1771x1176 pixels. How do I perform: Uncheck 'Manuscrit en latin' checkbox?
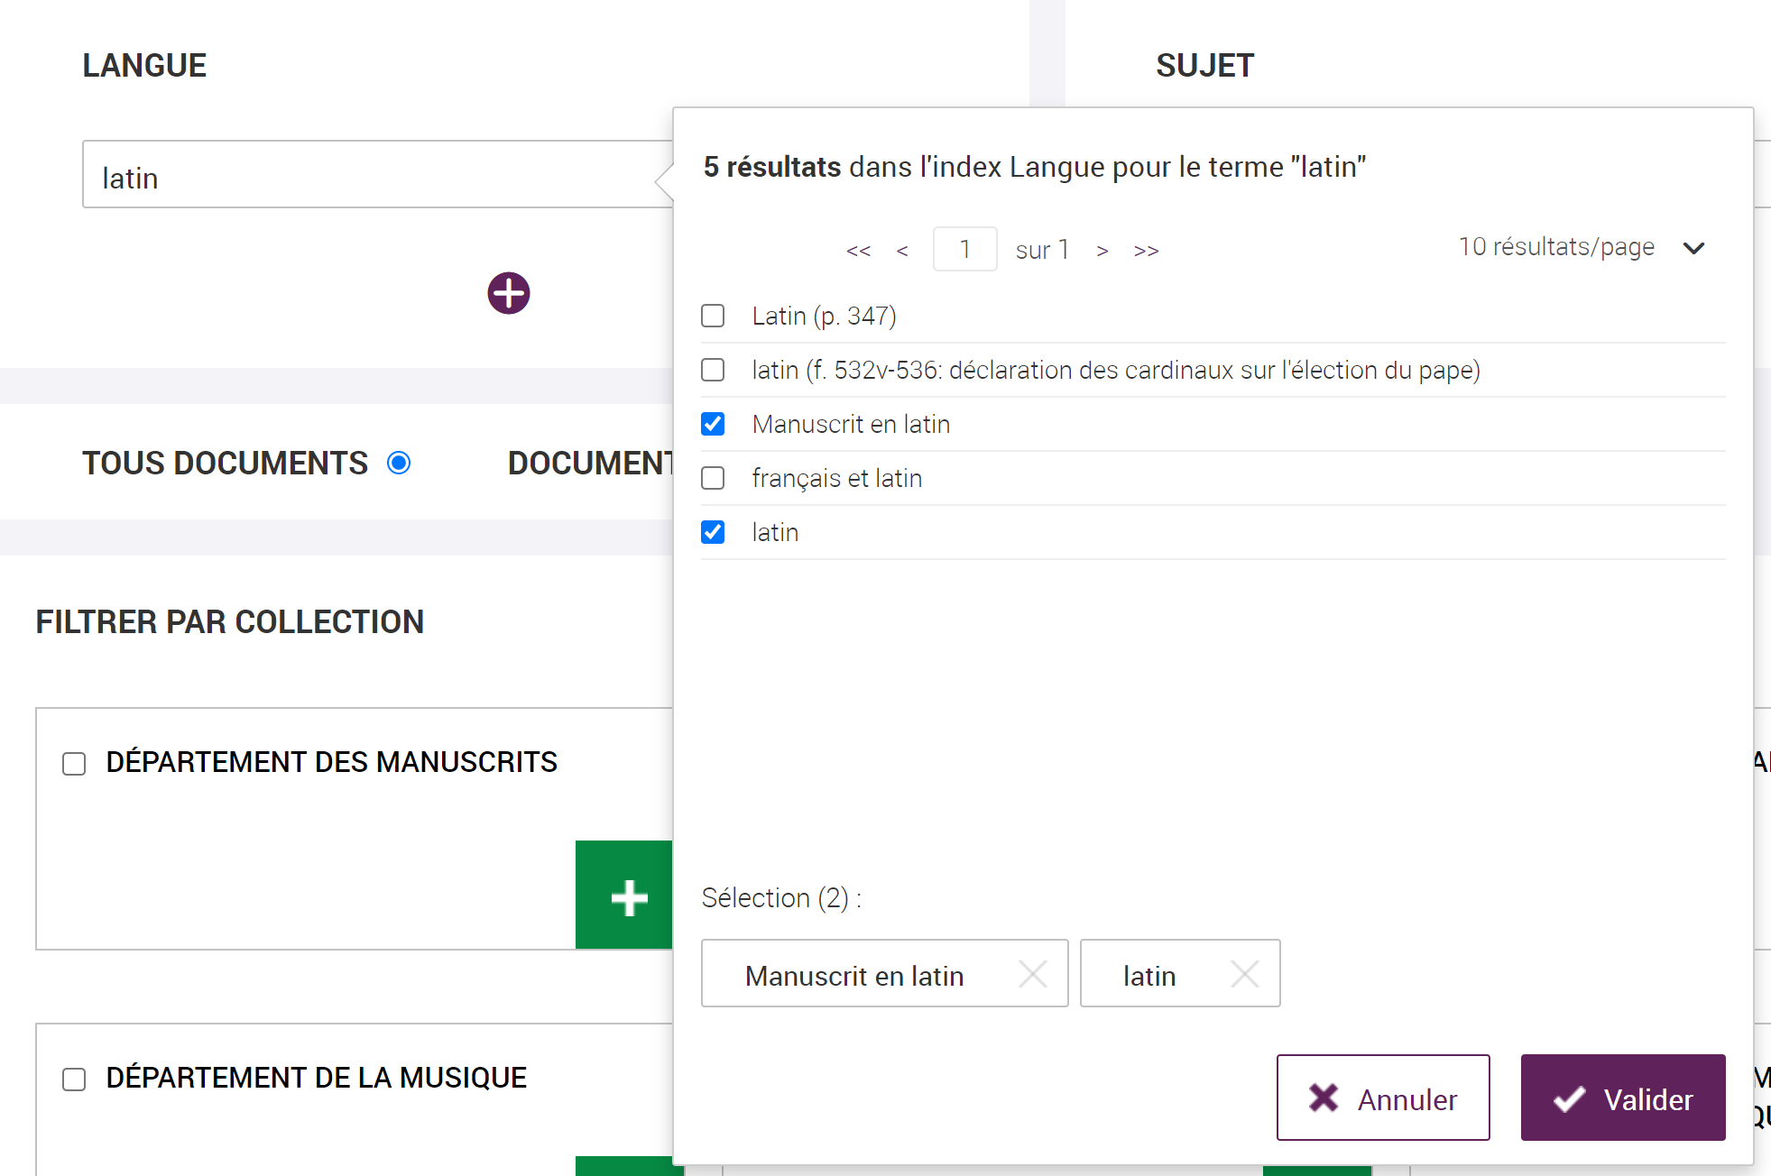click(x=713, y=424)
